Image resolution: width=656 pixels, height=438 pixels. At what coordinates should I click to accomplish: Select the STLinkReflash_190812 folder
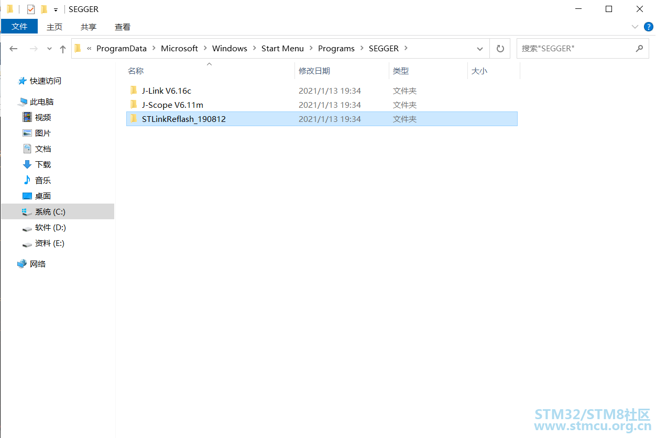pyautogui.click(x=322, y=119)
